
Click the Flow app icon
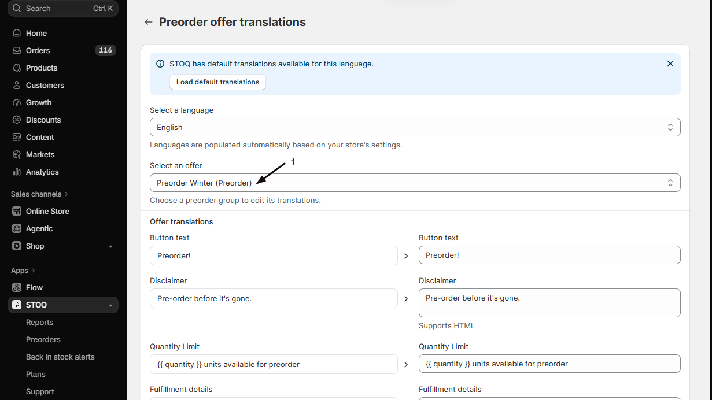click(17, 287)
